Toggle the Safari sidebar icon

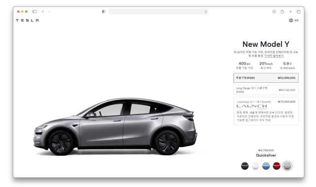tap(34, 12)
